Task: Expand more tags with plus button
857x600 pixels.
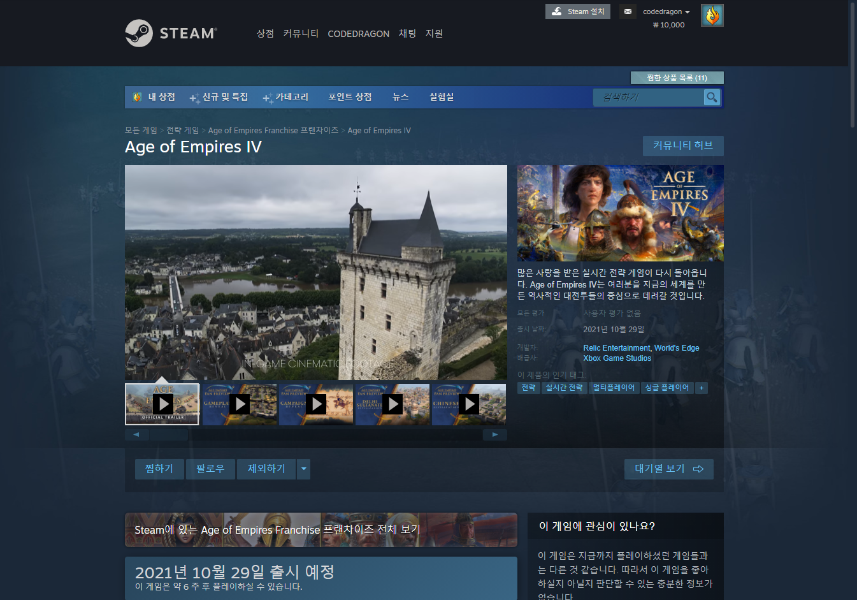Action: click(702, 388)
